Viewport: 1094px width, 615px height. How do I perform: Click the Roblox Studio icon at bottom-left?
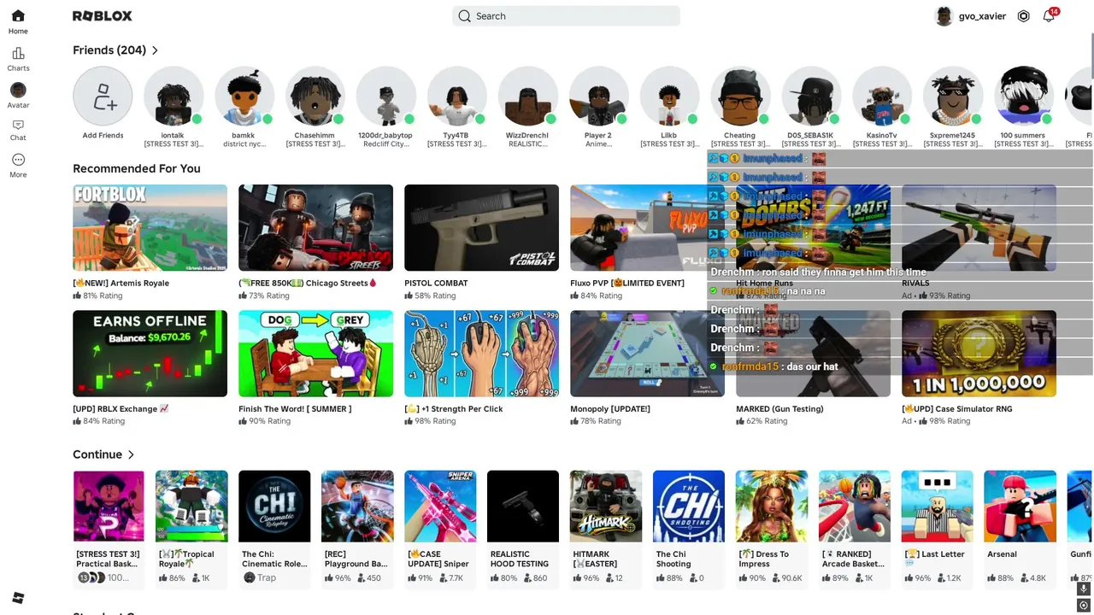18,598
